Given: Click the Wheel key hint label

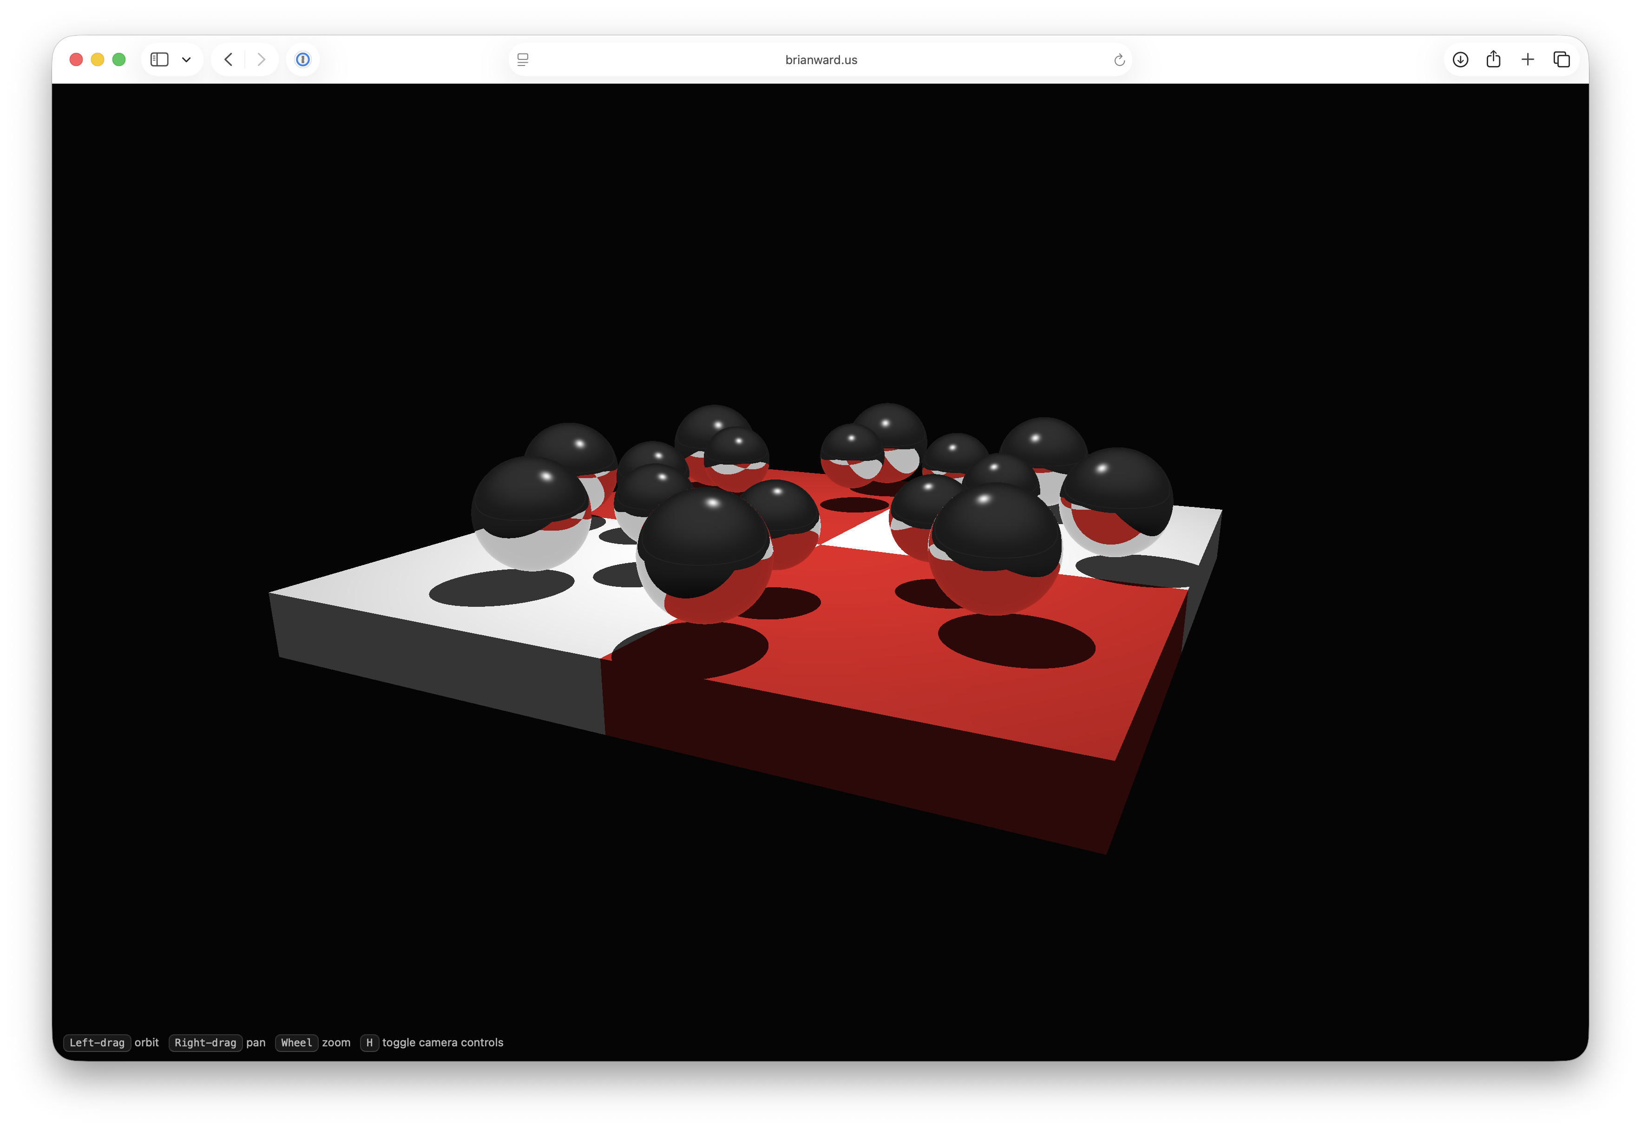Looking at the screenshot, I should pyautogui.click(x=296, y=1042).
